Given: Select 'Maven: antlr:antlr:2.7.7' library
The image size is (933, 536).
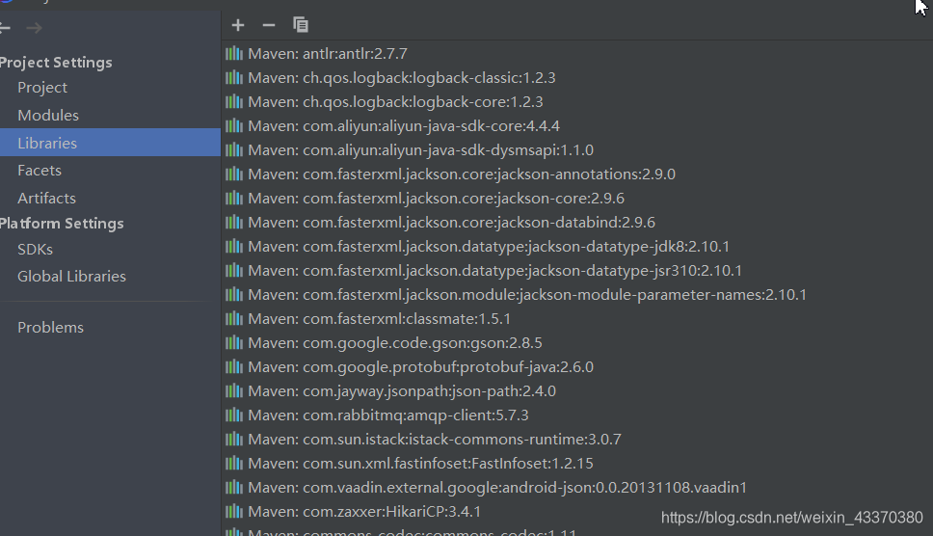Looking at the screenshot, I should tap(328, 54).
